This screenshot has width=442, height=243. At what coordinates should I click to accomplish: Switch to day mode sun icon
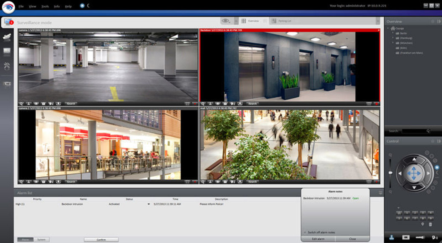click(x=82, y=6)
